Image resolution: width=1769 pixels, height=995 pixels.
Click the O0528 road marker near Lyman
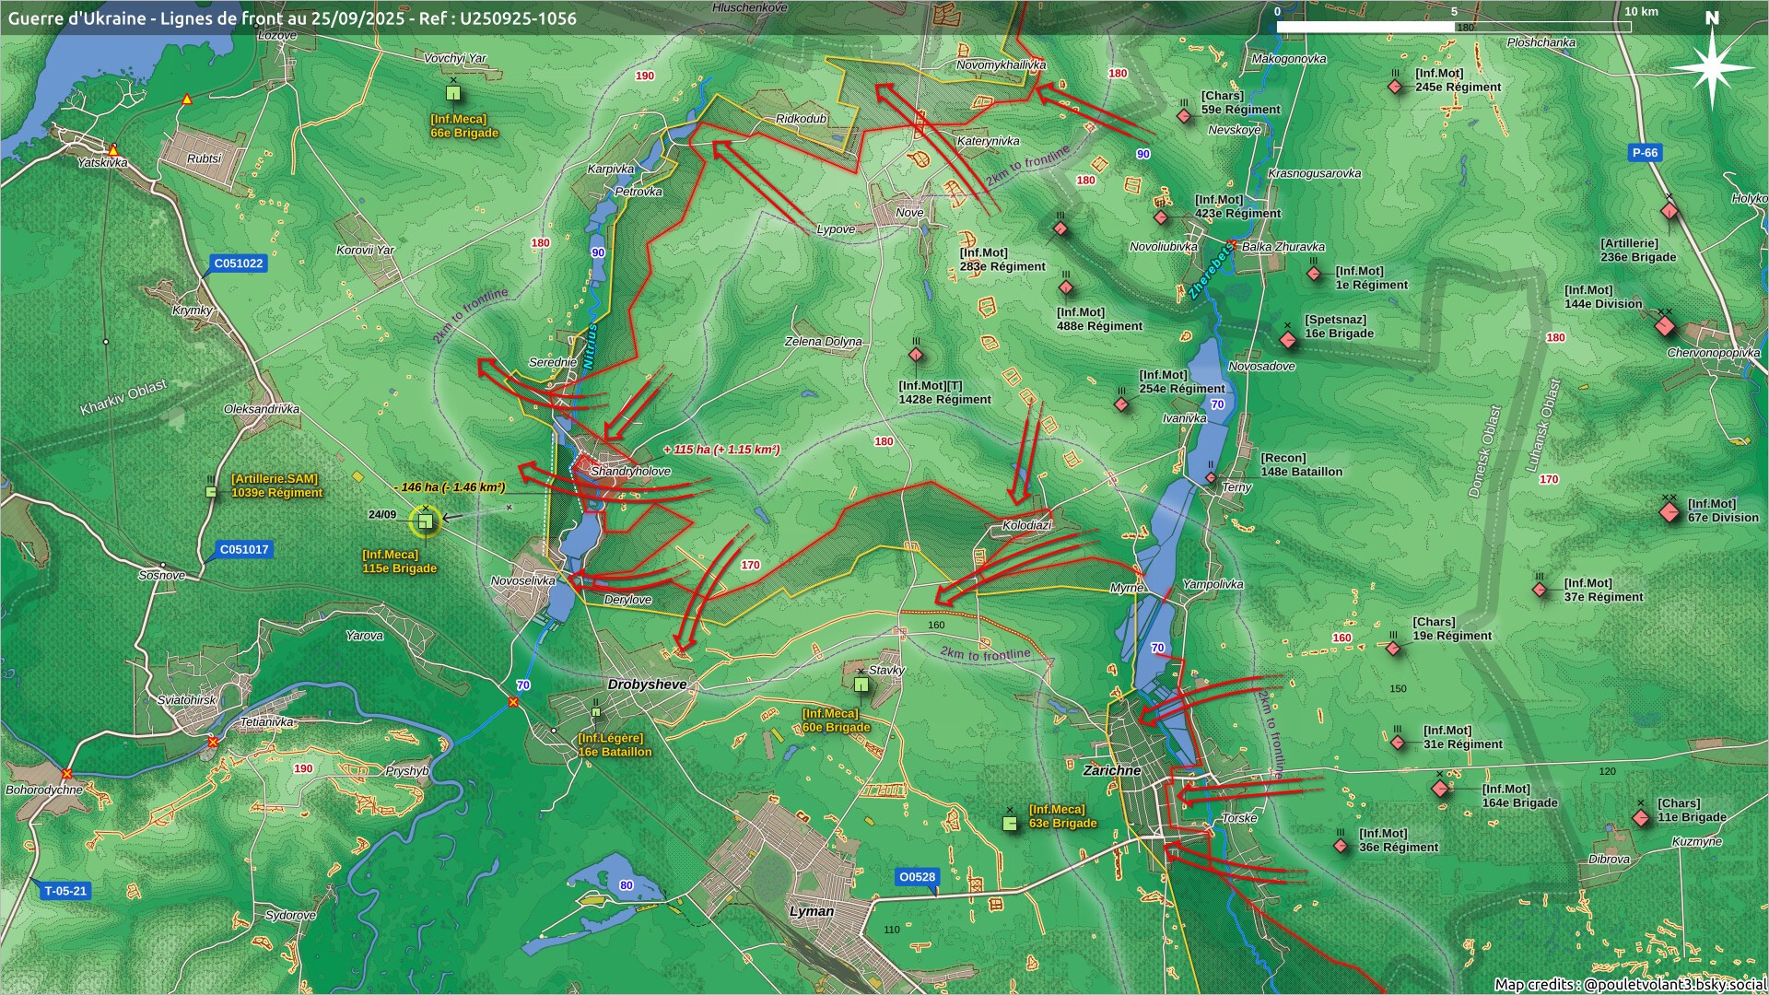click(917, 877)
